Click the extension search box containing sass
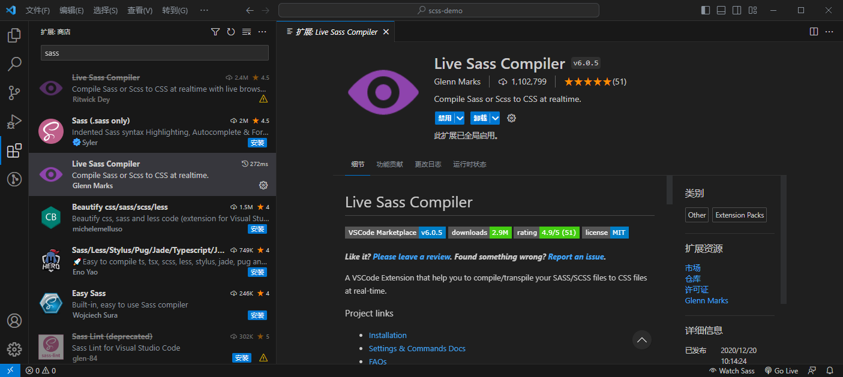This screenshot has width=843, height=377. (x=155, y=53)
